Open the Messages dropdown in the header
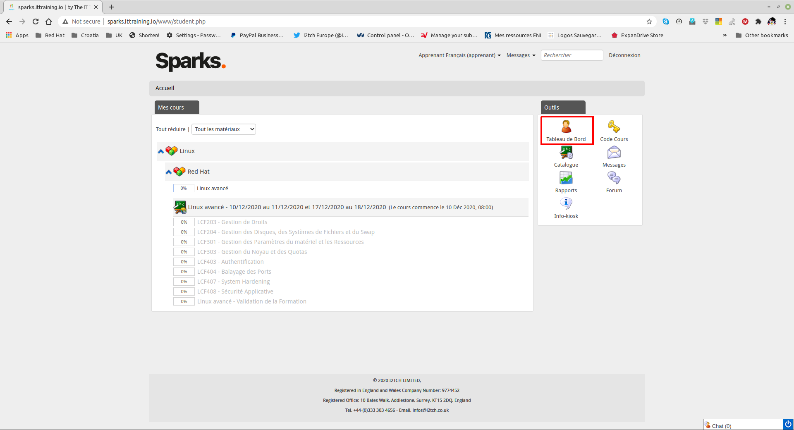 tap(521, 55)
